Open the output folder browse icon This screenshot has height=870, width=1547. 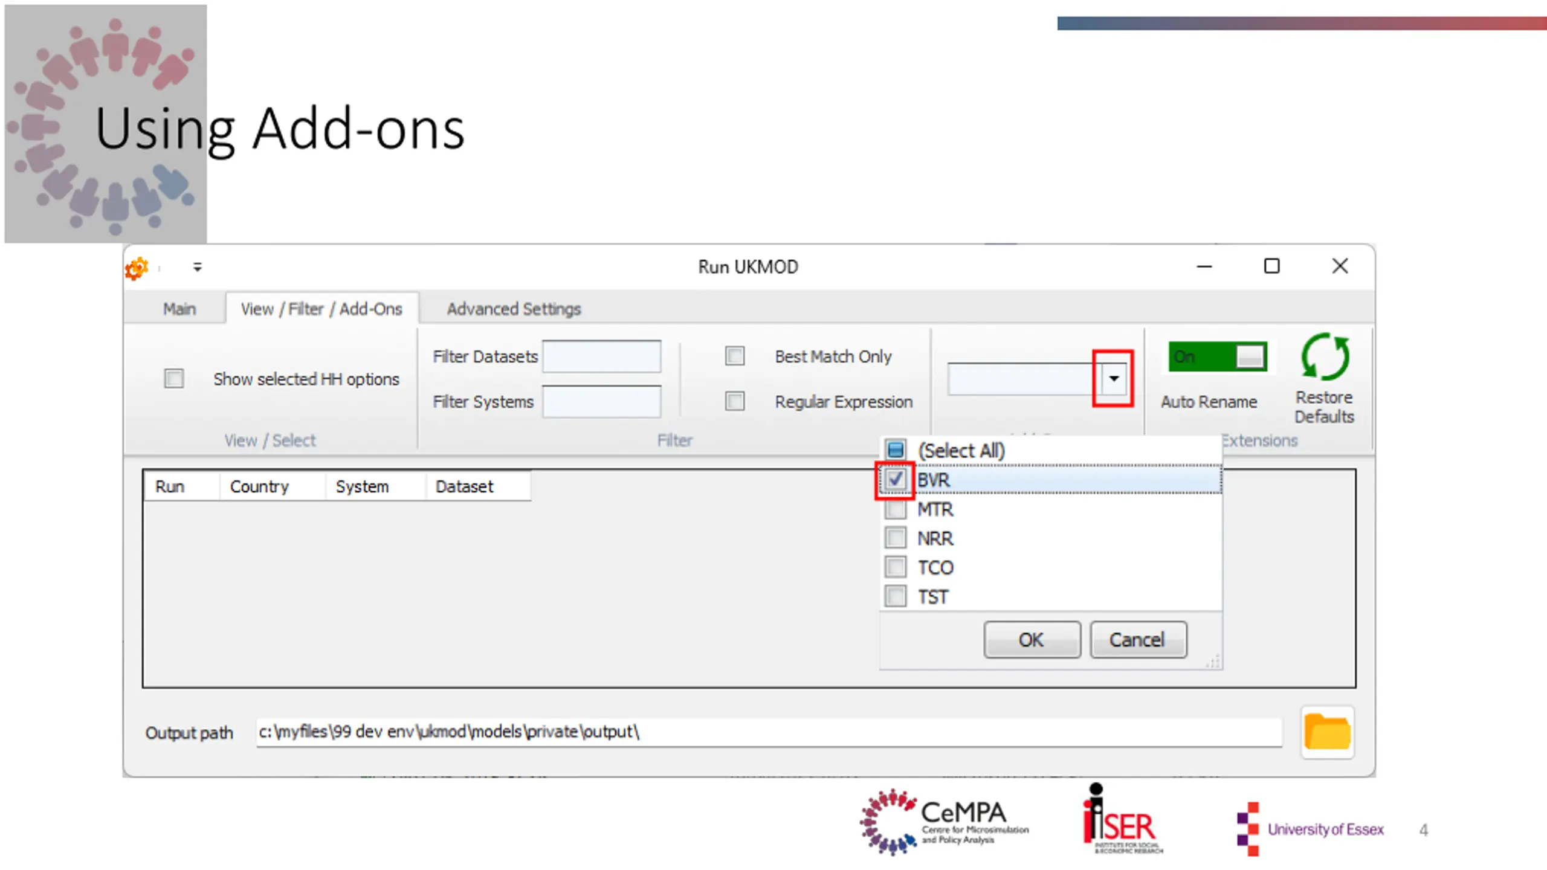point(1327,732)
